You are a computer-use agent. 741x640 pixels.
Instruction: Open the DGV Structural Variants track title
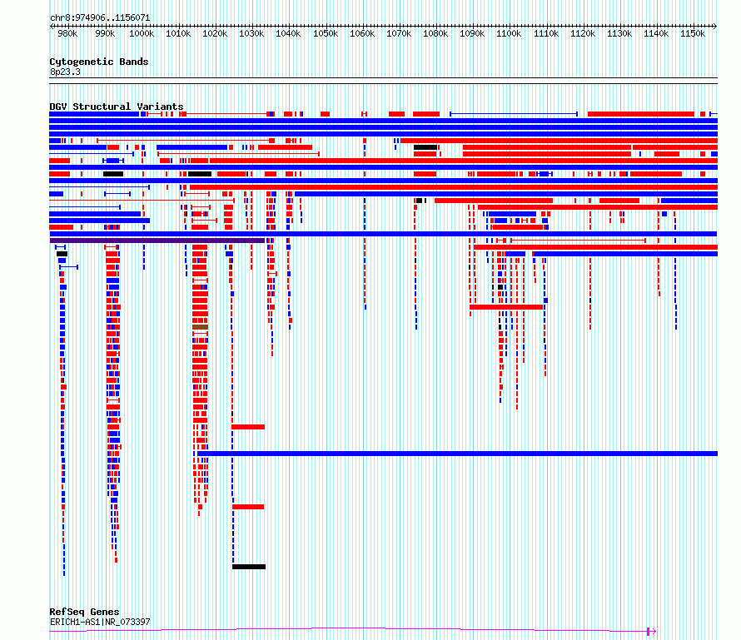pos(117,107)
